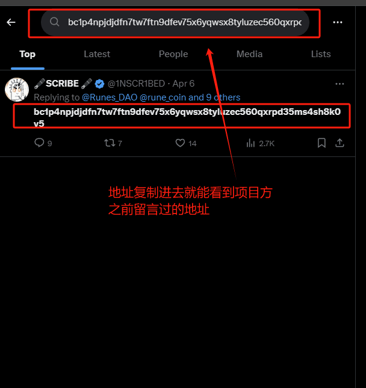Switch to the Latest tab
Screen dimensions: 366x388
point(97,54)
